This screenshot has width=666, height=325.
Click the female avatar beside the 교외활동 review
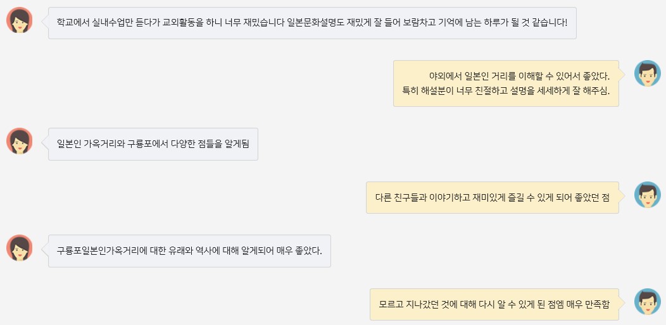pyautogui.click(x=20, y=20)
